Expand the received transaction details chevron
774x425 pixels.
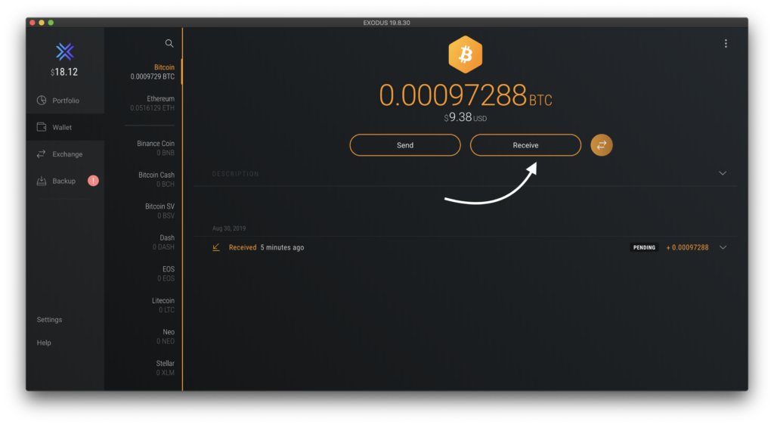point(723,247)
